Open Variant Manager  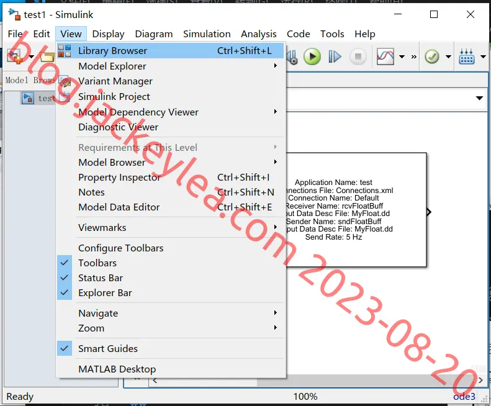(171, 81)
